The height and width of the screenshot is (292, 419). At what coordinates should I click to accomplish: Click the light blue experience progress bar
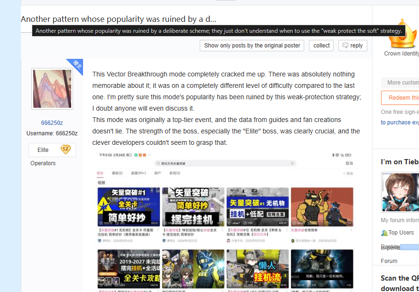(410, 247)
